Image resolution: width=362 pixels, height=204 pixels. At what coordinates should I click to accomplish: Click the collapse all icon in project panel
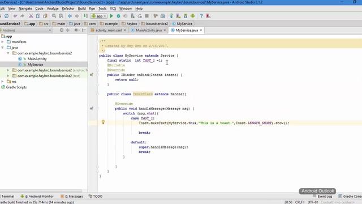pyautogui.click(x=68, y=30)
